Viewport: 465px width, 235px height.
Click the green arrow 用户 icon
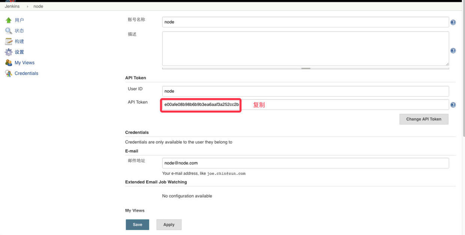point(9,20)
